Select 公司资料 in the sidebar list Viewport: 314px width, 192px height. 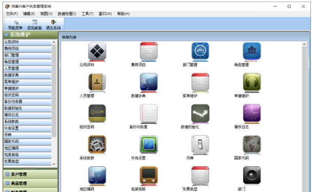(x=28, y=42)
